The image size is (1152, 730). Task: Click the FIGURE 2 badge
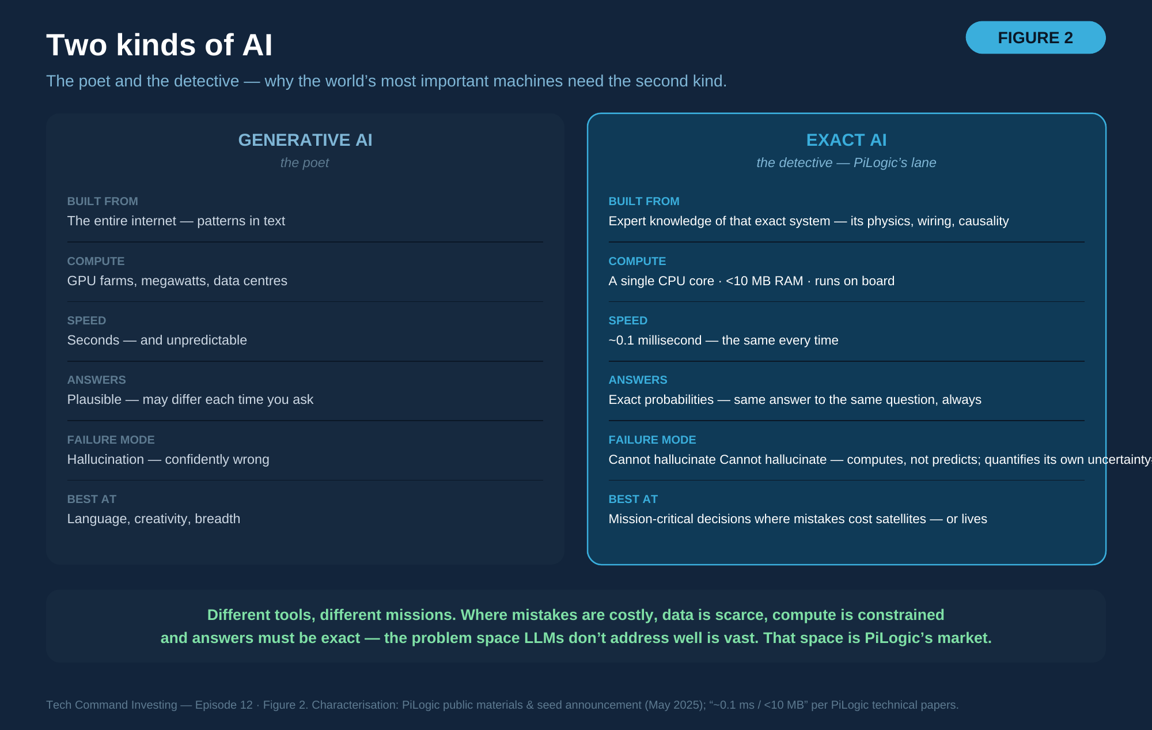(1035, 37)
